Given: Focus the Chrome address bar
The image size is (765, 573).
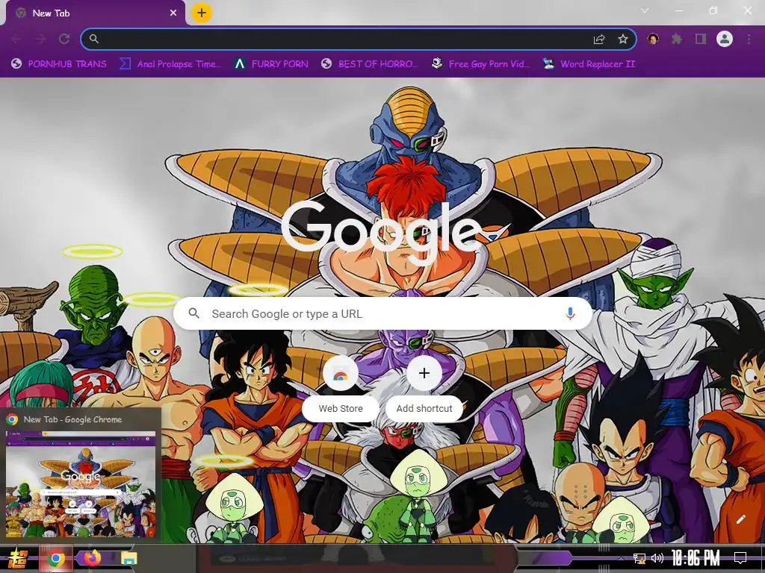Looking at the screenshot, I should 359,39.
